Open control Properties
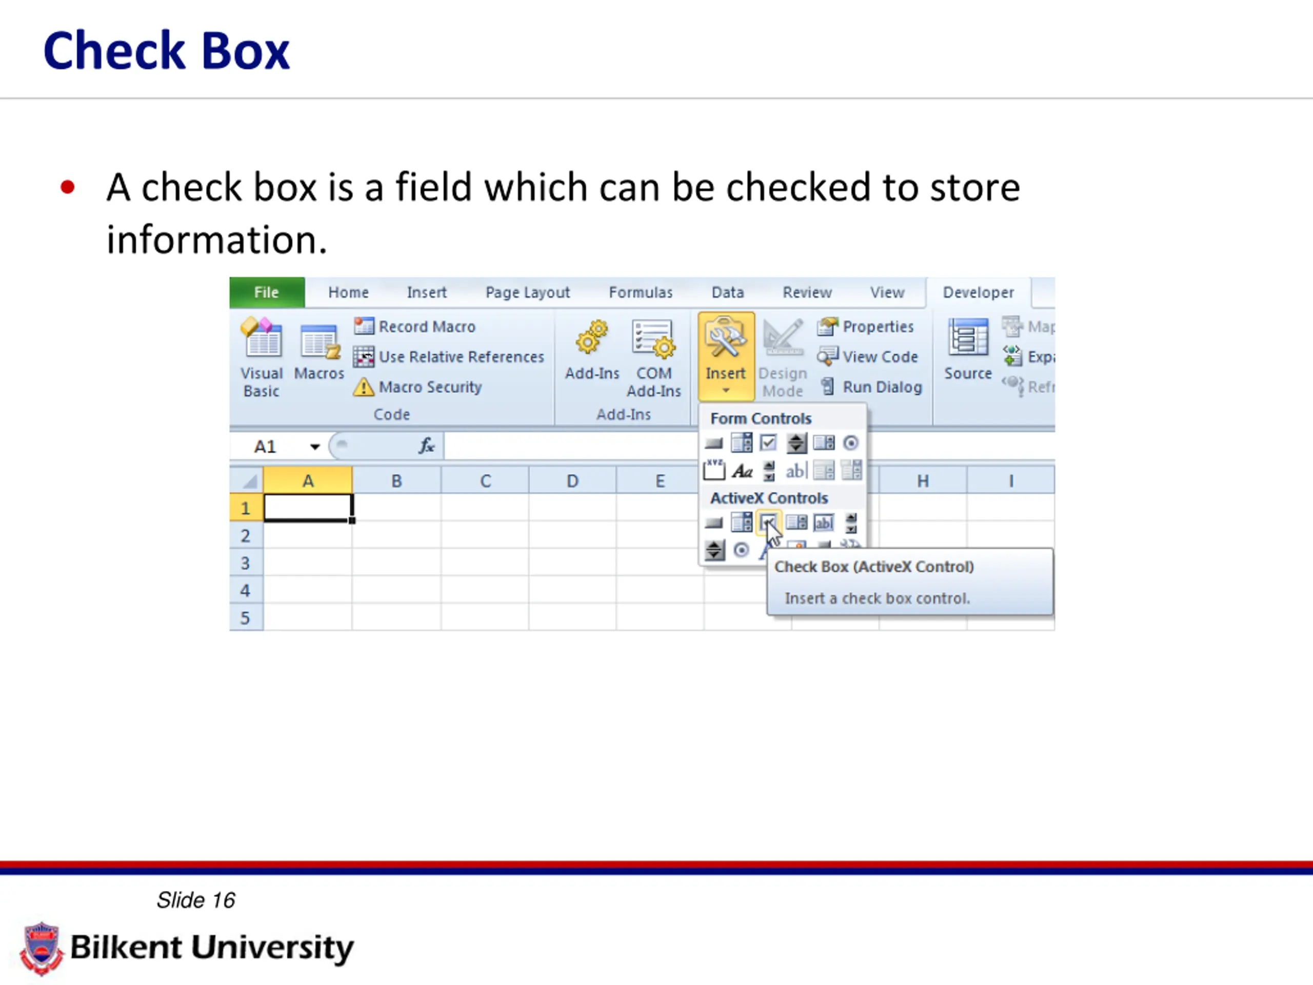Screen dimensions: 1313x985 pos(865,327)
